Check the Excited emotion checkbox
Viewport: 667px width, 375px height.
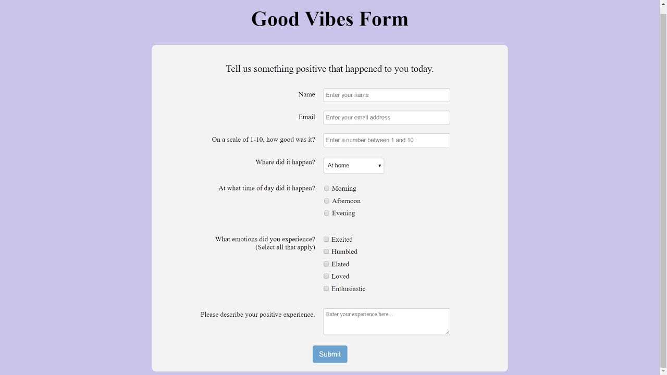(326, 240)
